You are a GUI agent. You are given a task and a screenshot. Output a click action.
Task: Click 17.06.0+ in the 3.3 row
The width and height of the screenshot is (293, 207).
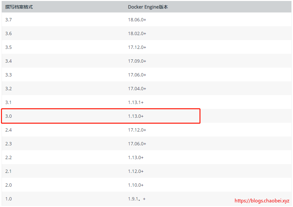(x=137, y=75)
